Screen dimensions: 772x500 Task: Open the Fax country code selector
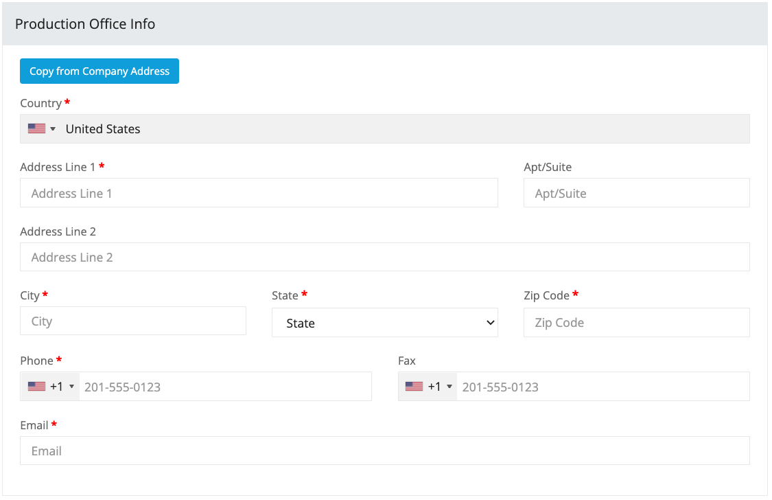(x=428, y=387)
